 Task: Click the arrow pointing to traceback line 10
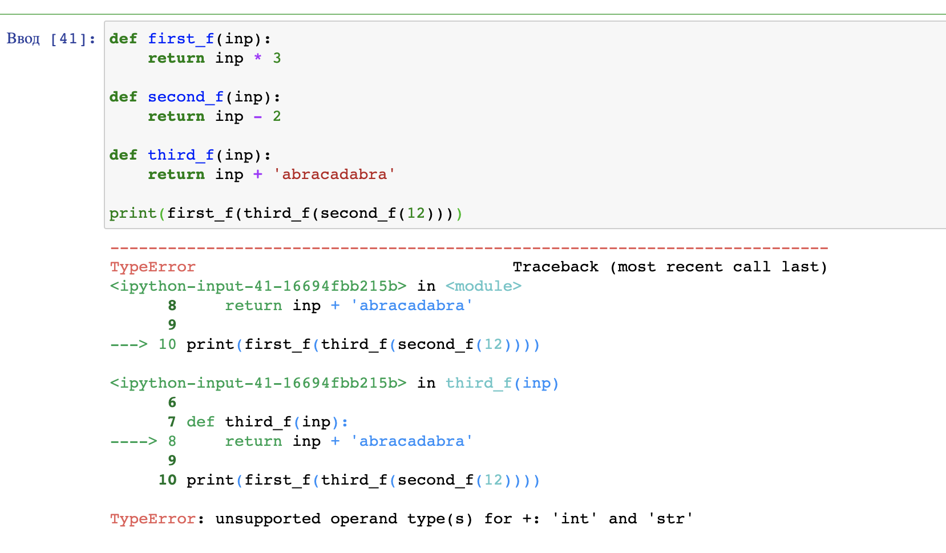coord(128,344)
